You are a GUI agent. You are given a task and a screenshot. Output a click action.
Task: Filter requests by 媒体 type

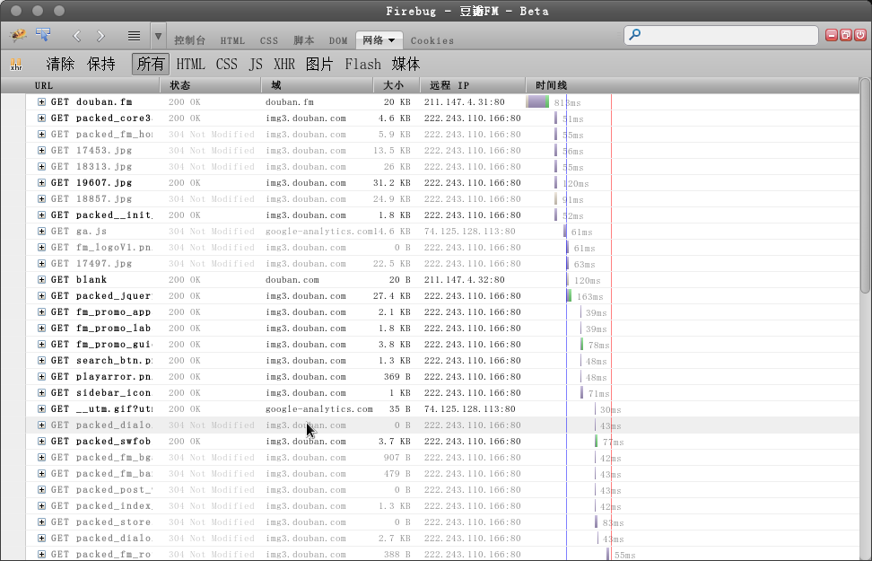[x=406, y=64]
